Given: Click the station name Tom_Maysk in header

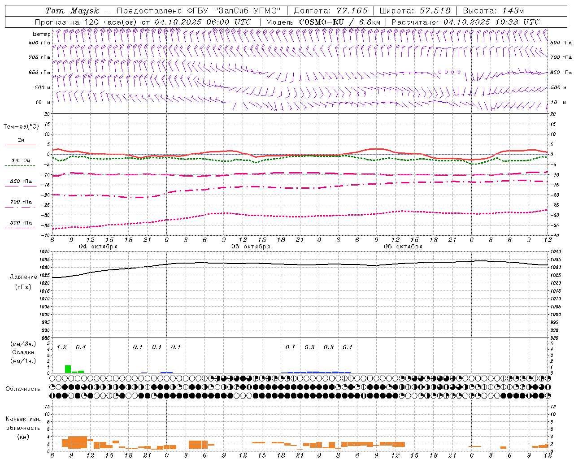Looking at the screenshot, I should coord(72,11).
